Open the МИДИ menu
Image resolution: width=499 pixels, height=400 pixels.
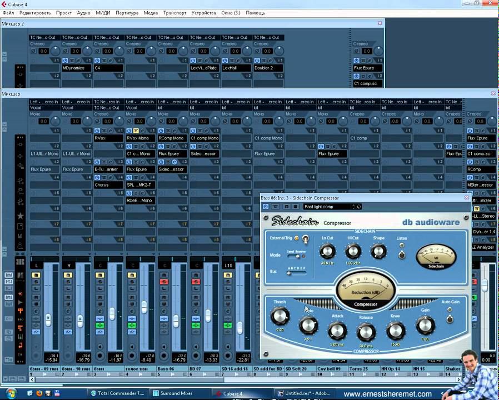pos(103,13)
